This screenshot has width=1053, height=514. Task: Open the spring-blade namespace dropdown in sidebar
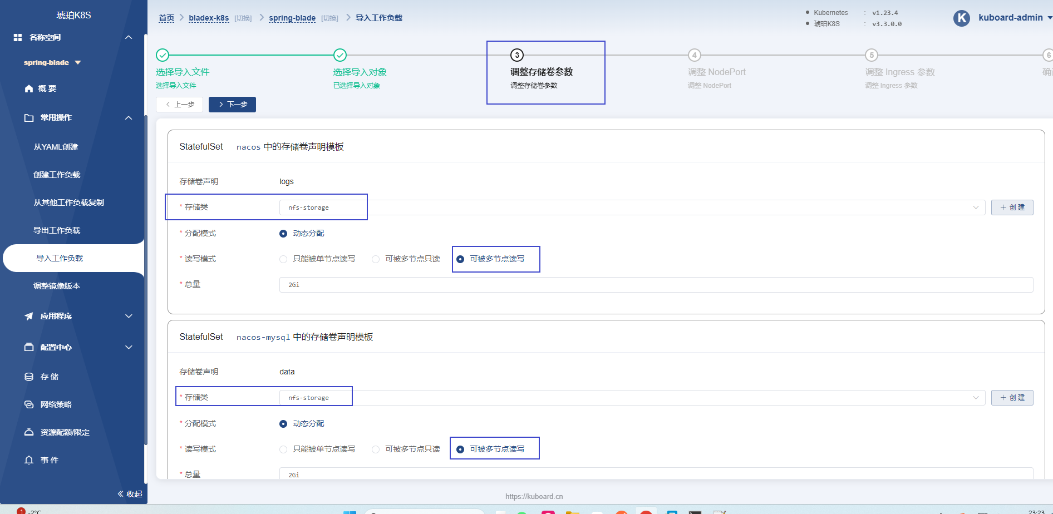(52, 63)
